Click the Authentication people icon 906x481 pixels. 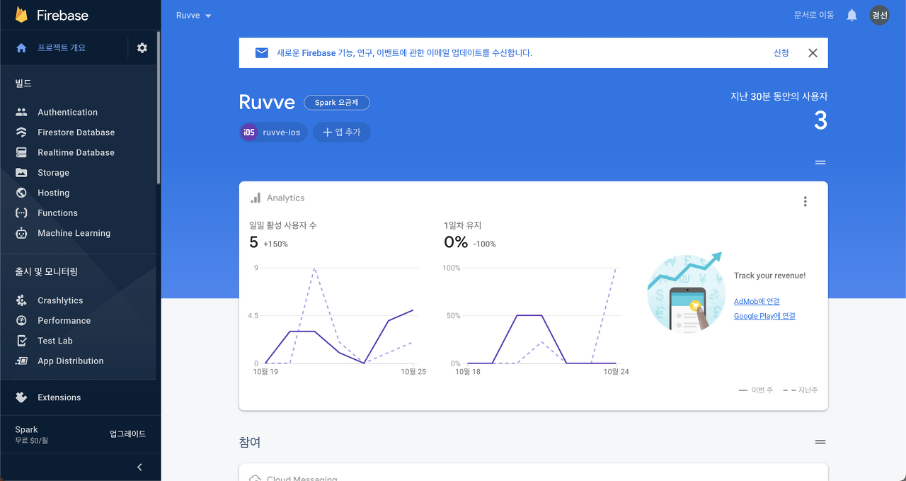tap(21, 112)
